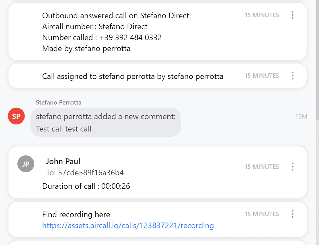
Task: Click the Call assigned to stefano perrotta text
Action: tap(133, 77)
